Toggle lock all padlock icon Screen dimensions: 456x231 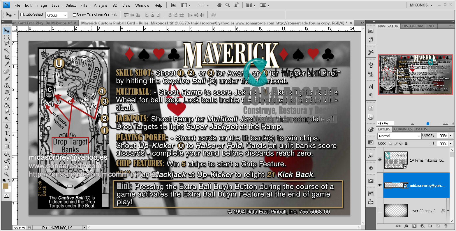point(406,143)
